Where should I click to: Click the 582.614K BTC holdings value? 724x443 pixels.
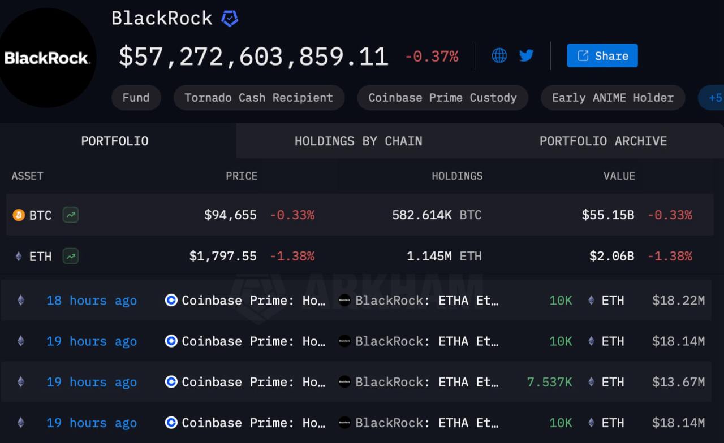437,215
